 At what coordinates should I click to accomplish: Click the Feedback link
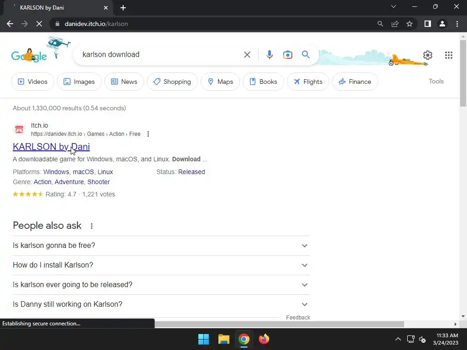pos(298,318)
